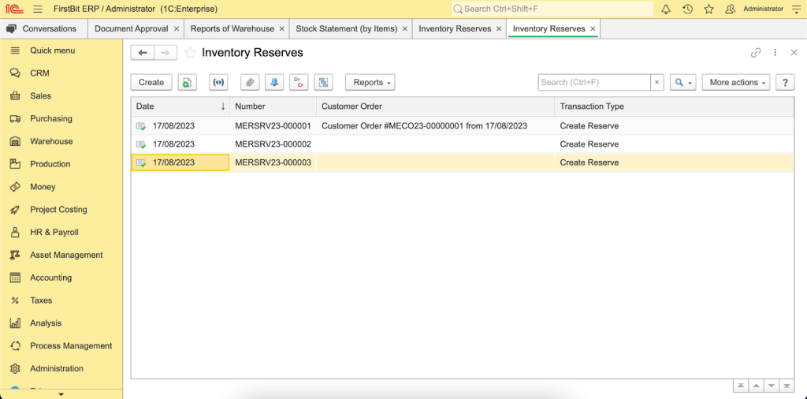The image size is (807, 399).
Task: Sort list by the Date column header
Action: tap(180, 106)
